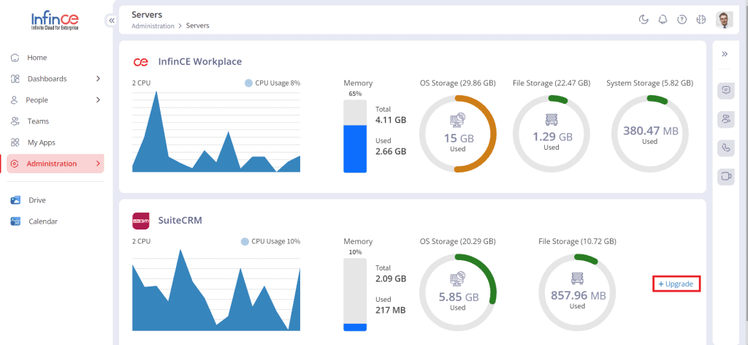Image resolution: width=748 pixels, height=345 pixels.
Task: Click System Storage 380.47 MB ring
Action: pyautogui.click(x=649, y=133)
